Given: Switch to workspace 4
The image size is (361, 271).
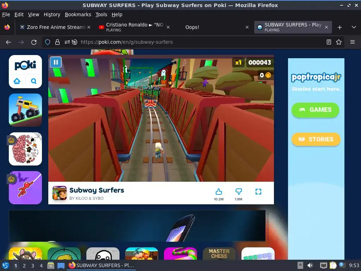Looking at the screenshot, I should click(41, 266).
